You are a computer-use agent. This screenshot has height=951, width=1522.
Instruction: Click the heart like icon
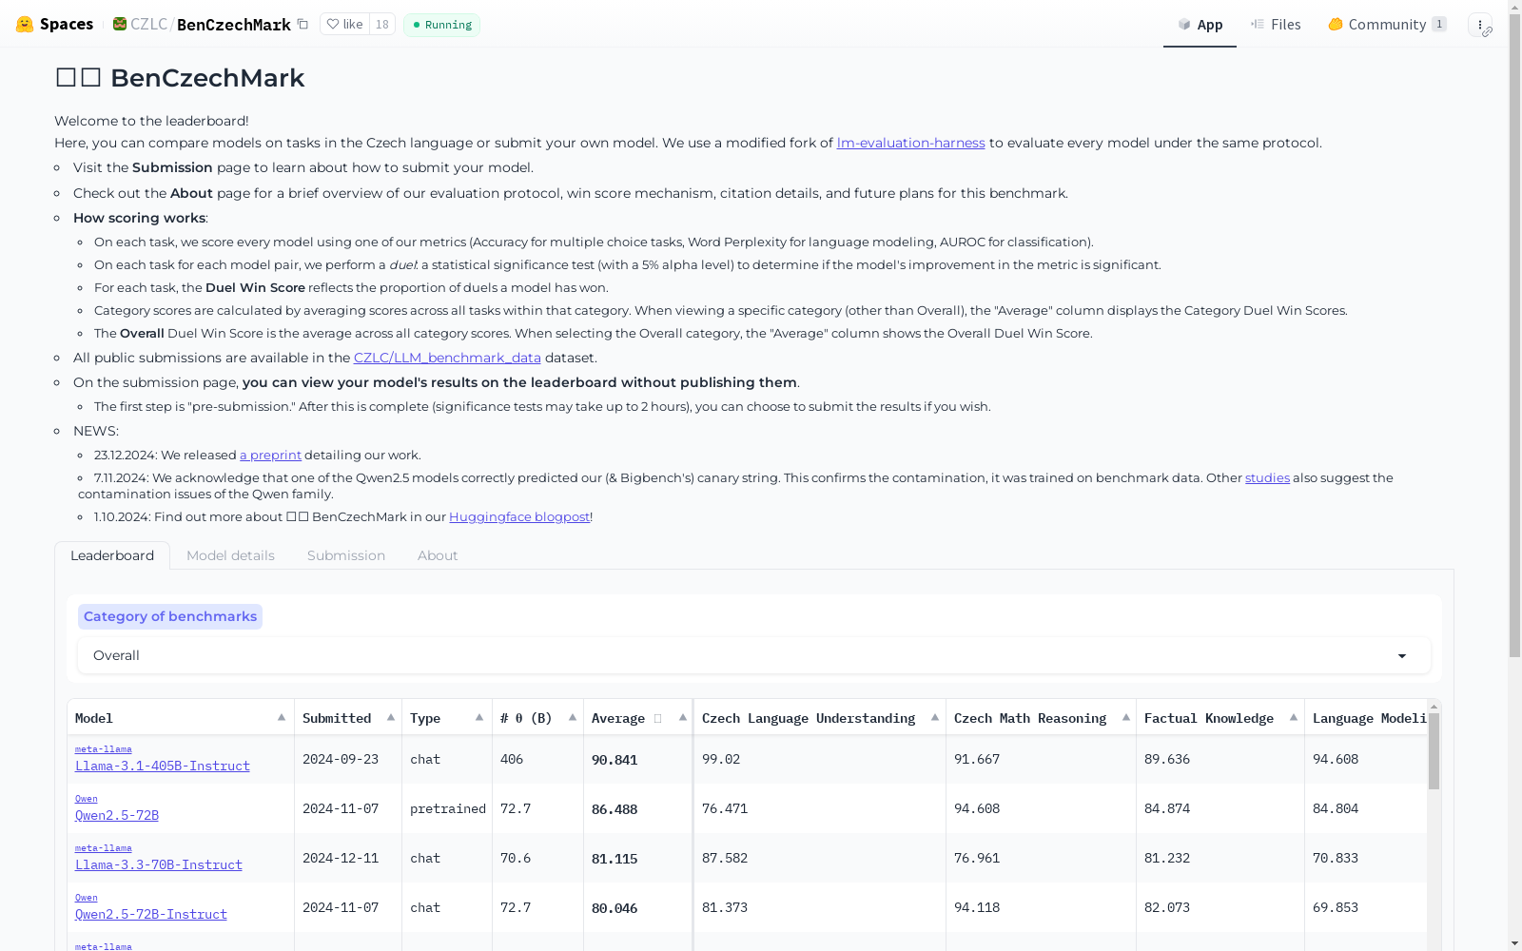tap(333, 24)
